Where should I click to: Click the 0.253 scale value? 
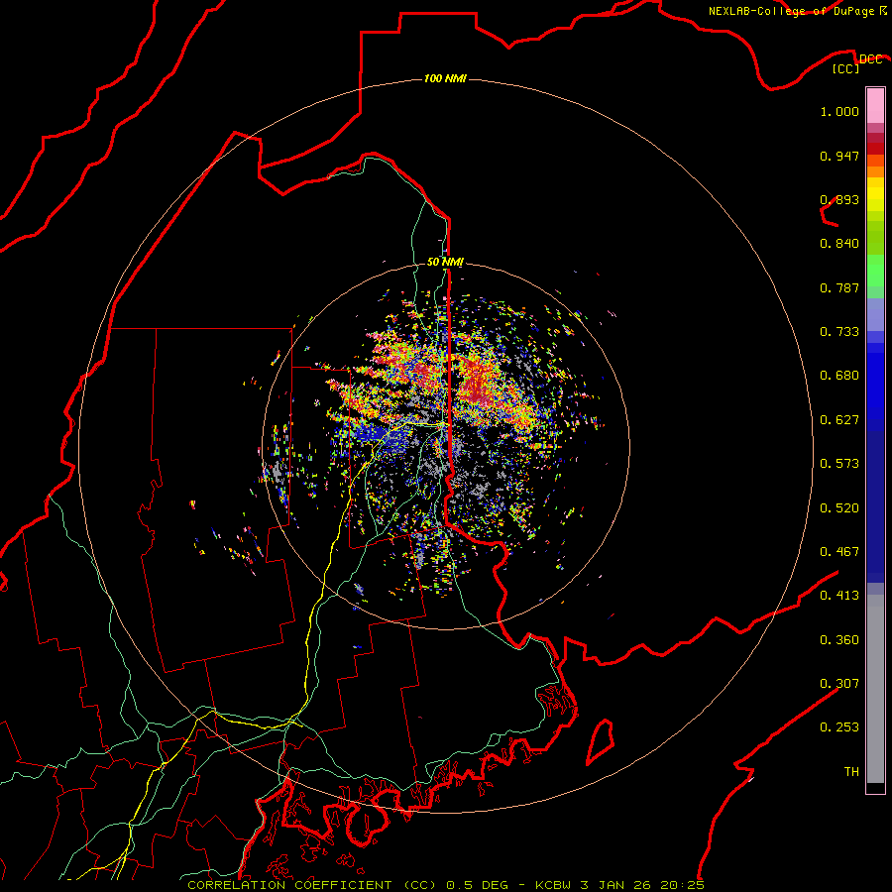point(839,727)
